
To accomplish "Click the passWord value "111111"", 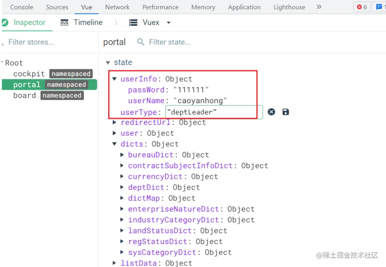I will [x=191, y=90].
